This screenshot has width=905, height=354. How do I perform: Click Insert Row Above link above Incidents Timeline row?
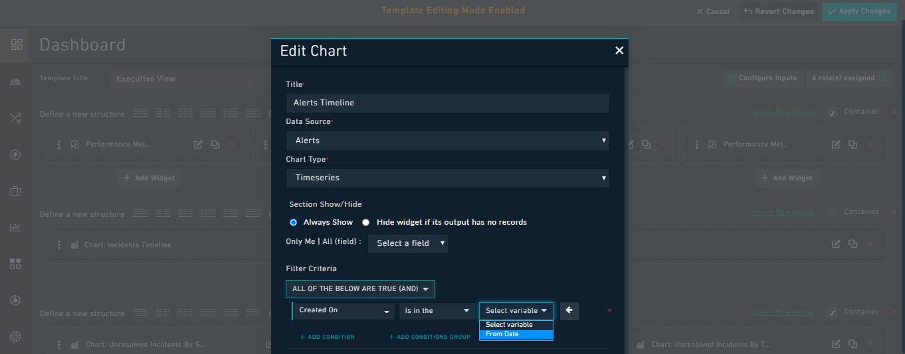point(783,212)
